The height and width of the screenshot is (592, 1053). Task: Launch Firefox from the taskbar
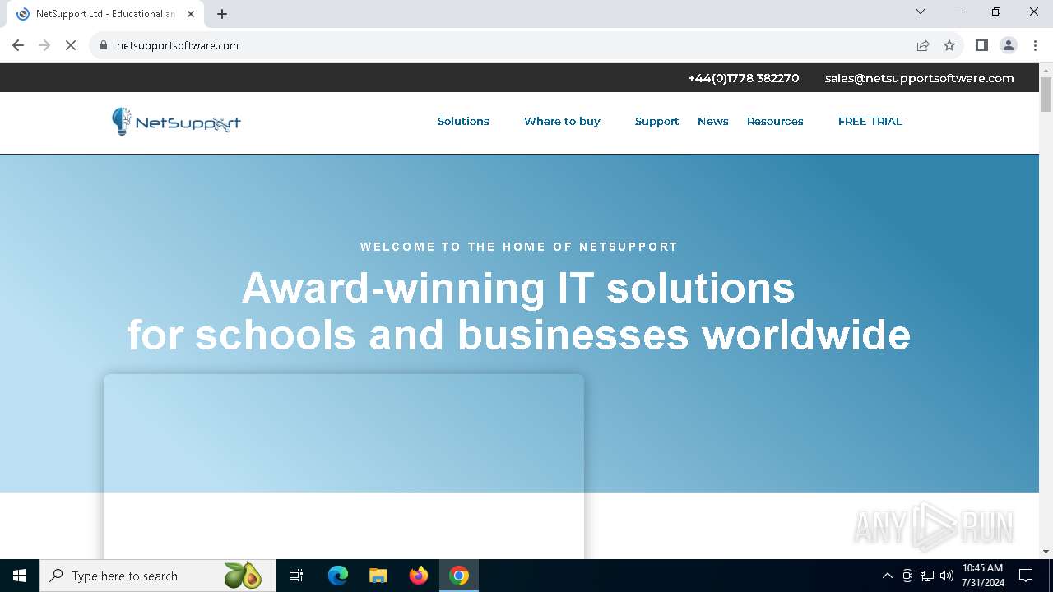[x=419, y=576]
